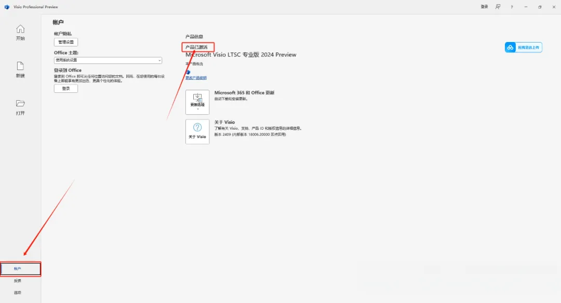Image resolution: width=561 pixels, height=303 pixels.
Task: Click the 登录 button under 登录到 Office
Action: tap(66, 89)
